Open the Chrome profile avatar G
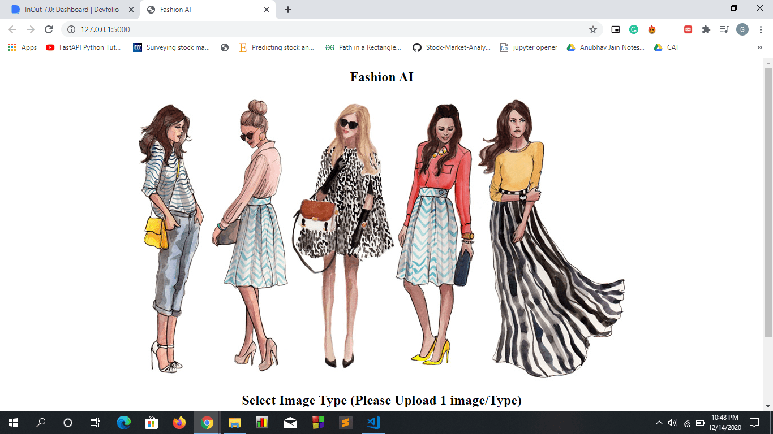The height and width of the screenshot is (434, 773). click(742, 29)
